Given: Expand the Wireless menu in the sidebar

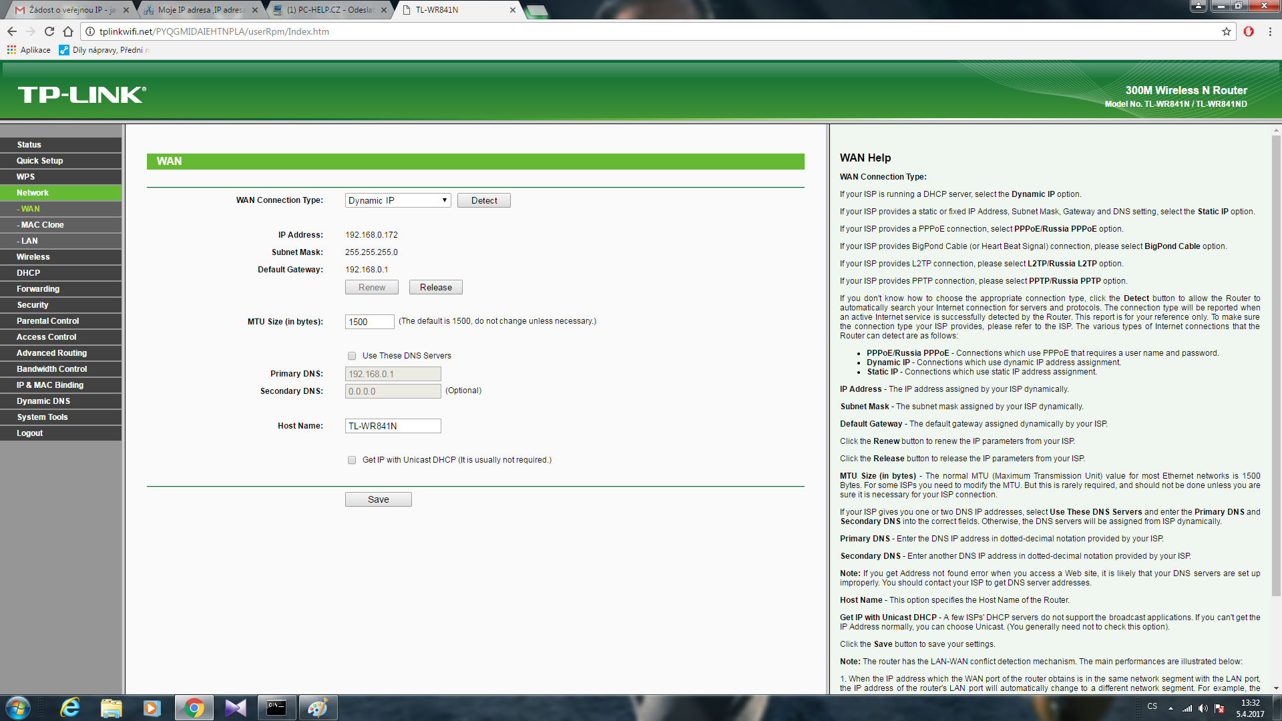Looking at the screenshot, I should click(x=33, y=257).
